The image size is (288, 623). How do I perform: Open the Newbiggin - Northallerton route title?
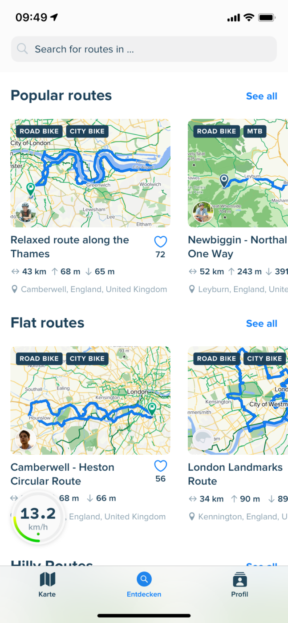237,247
